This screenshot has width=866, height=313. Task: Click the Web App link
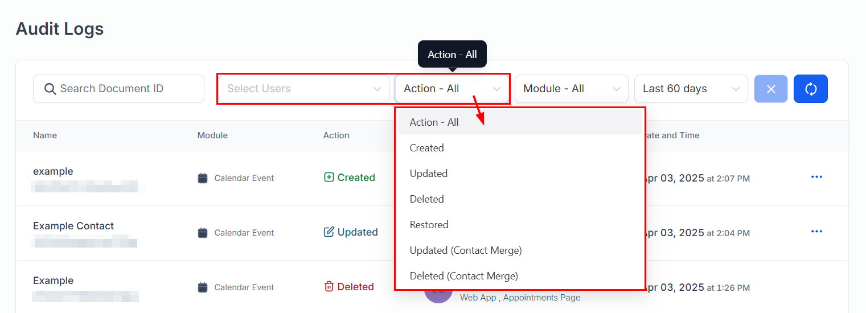pyautogui.click(x=478, y=298)
